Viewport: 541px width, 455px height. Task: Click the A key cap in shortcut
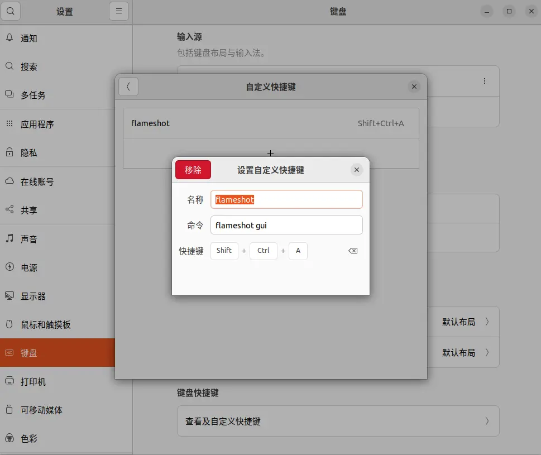[x=298, y=251]
